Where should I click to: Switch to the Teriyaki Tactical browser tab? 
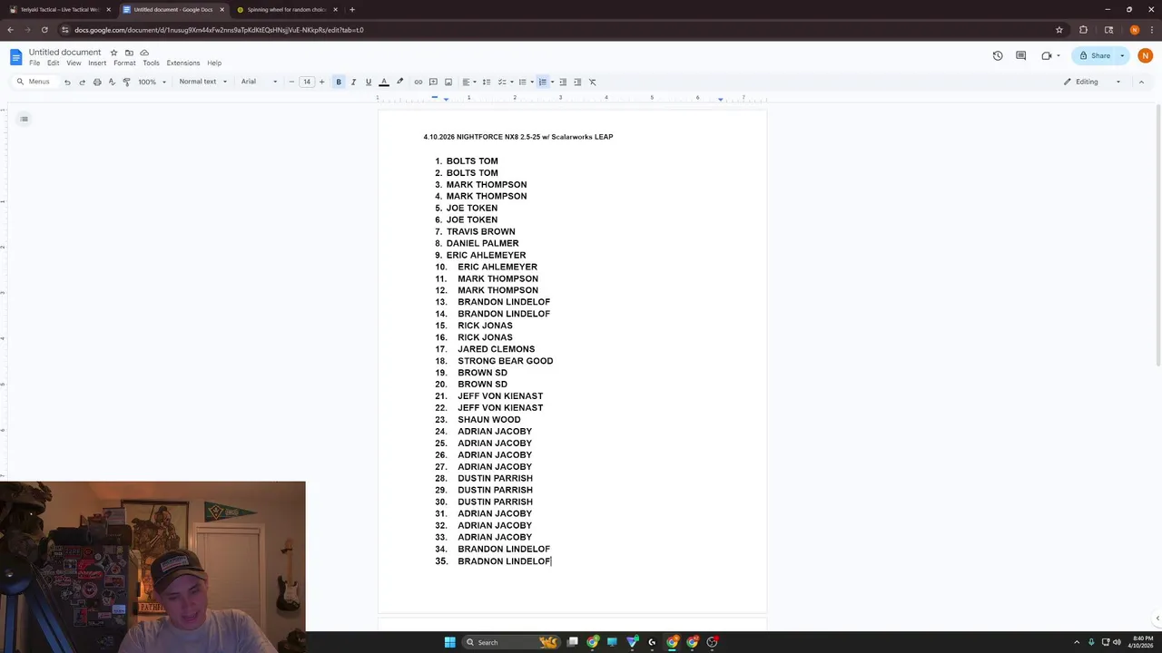point(60,10)
